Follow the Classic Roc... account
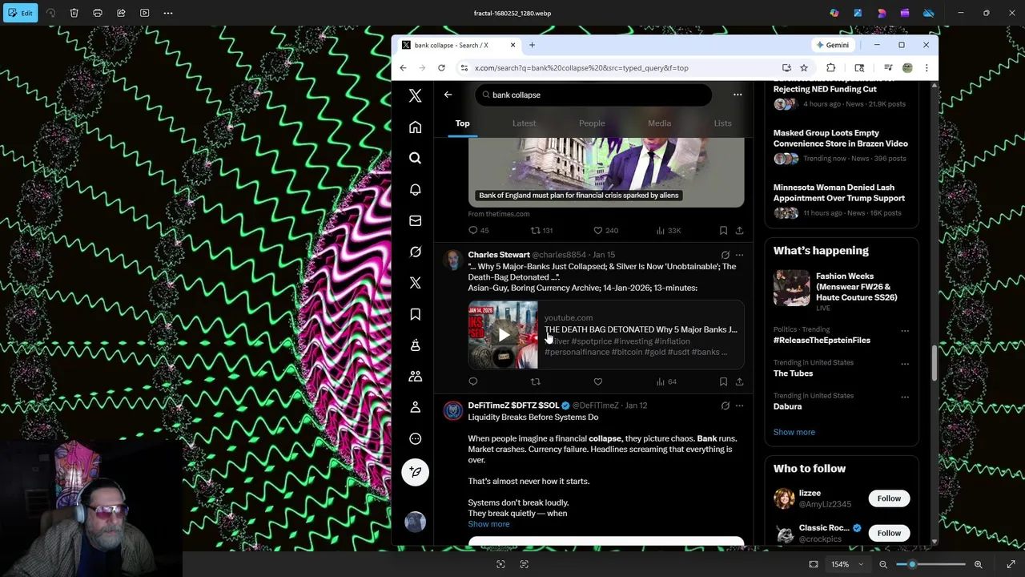This screenshot has height=577, width=1025. pos(889,533)
